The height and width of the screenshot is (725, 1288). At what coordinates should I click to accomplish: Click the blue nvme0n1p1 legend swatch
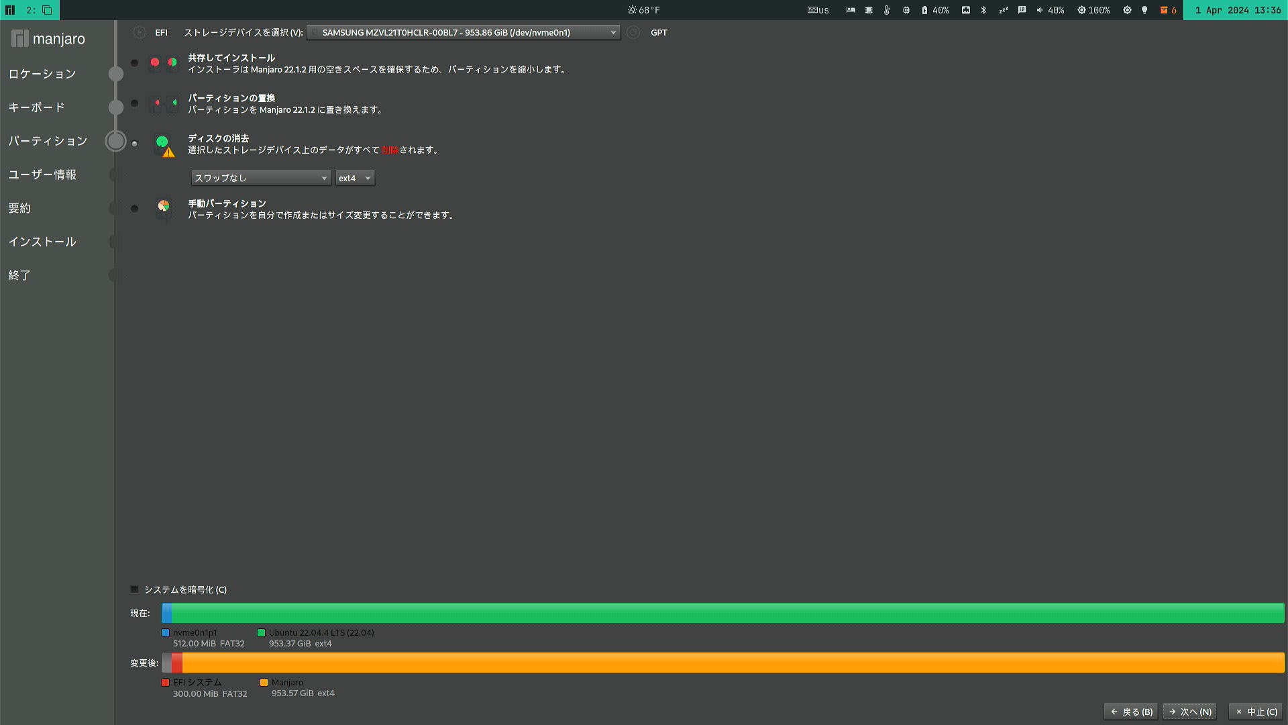pos(166,632)
